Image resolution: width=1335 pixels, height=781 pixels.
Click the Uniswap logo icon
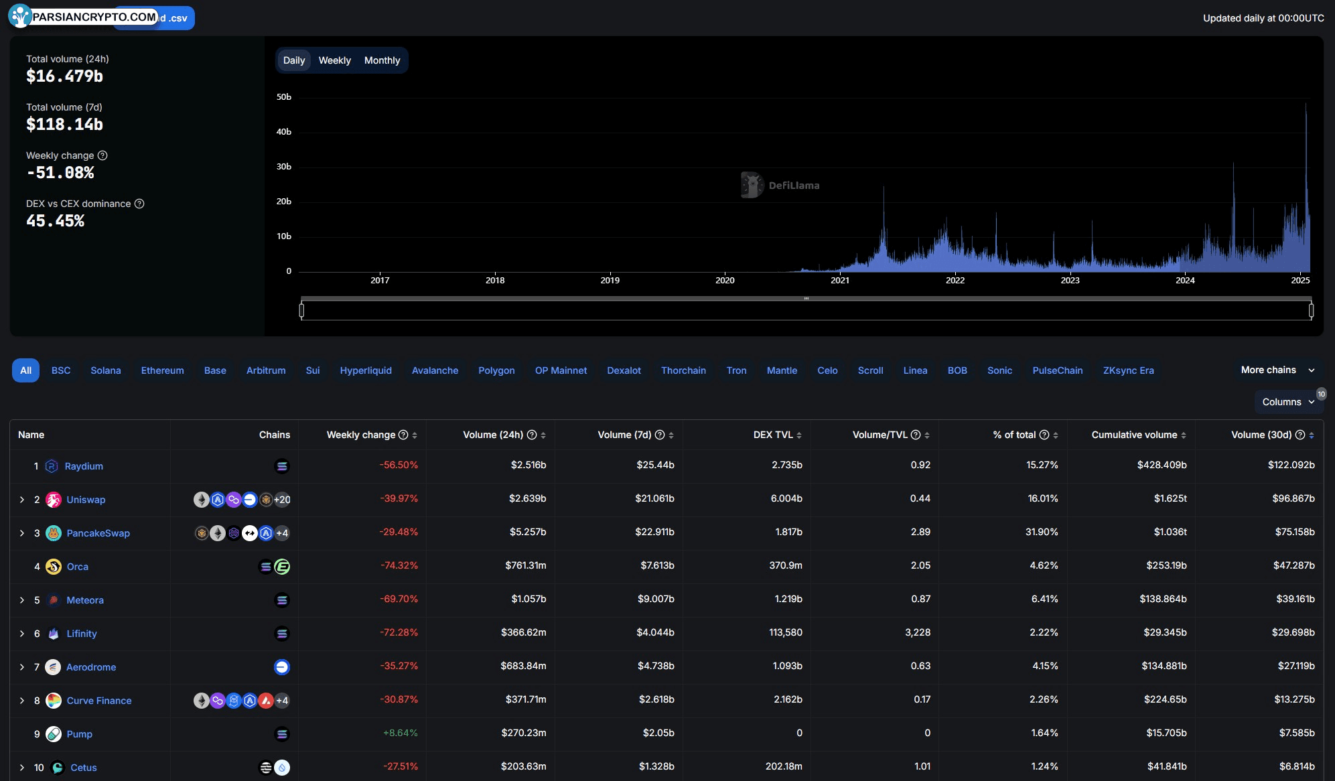(54, 500)
